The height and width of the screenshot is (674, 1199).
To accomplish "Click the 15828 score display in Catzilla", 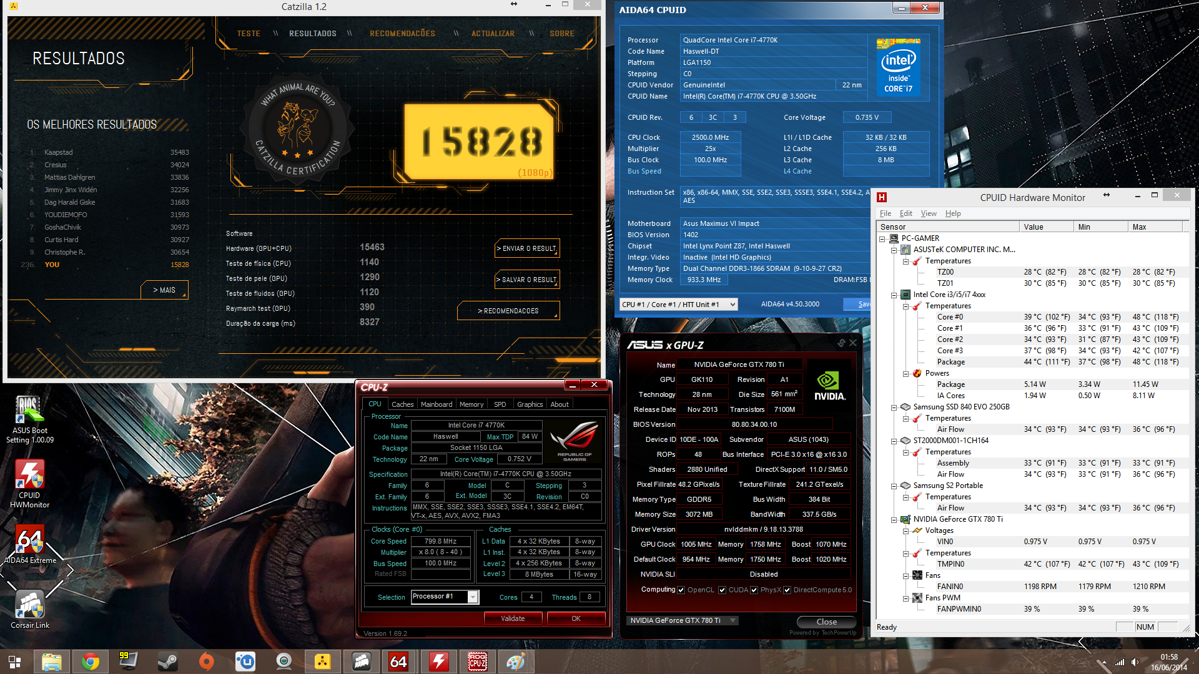I will pyautogui.click(x=479, y=142).
